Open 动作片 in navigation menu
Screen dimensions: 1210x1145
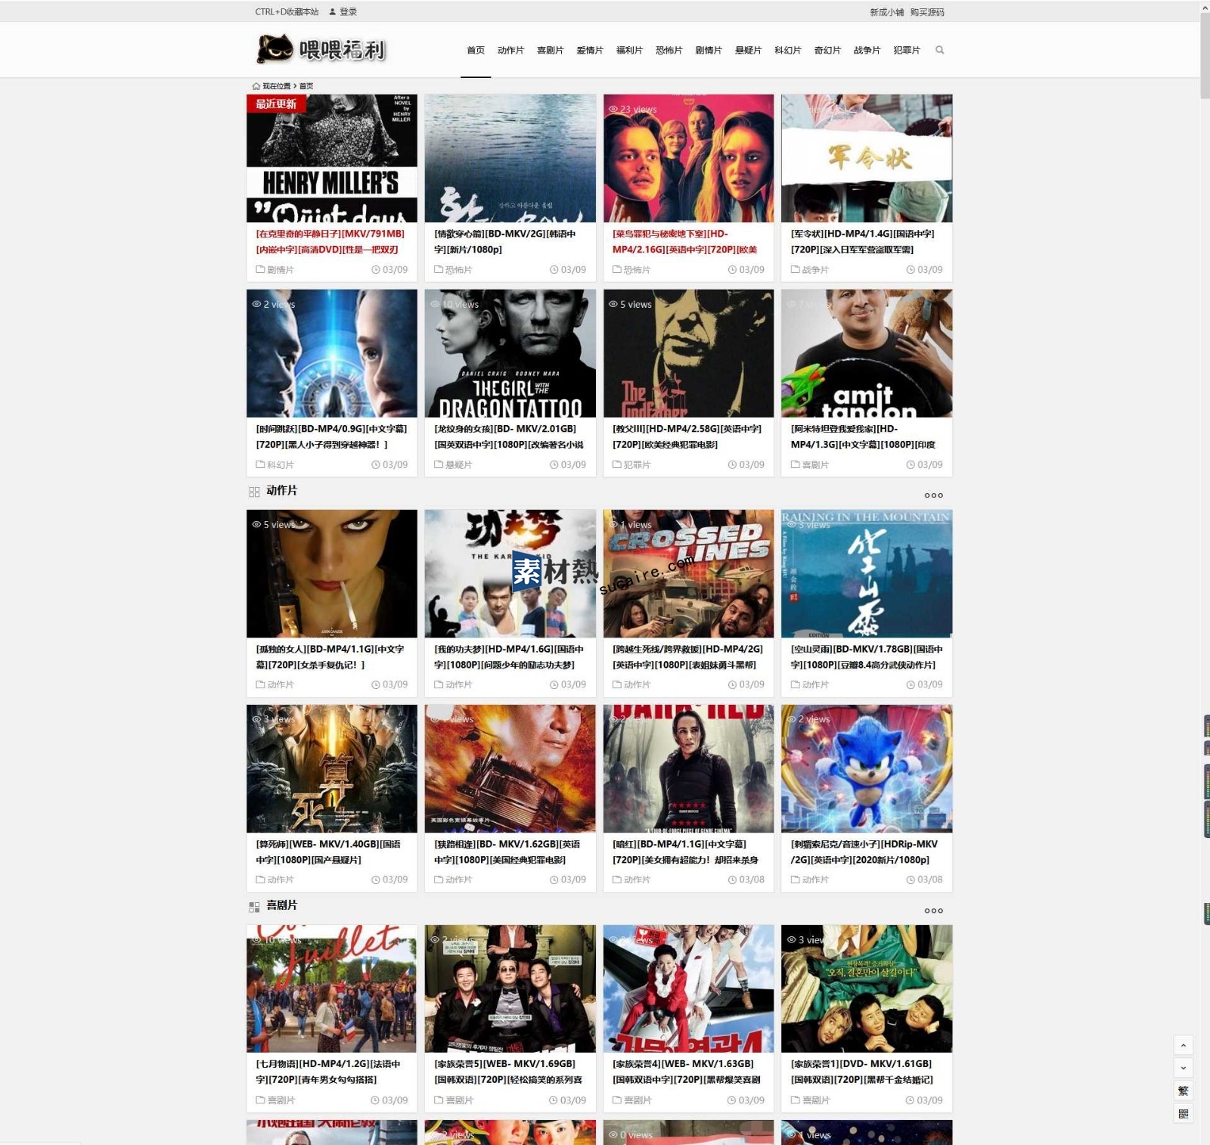click(x=510, y=50)
